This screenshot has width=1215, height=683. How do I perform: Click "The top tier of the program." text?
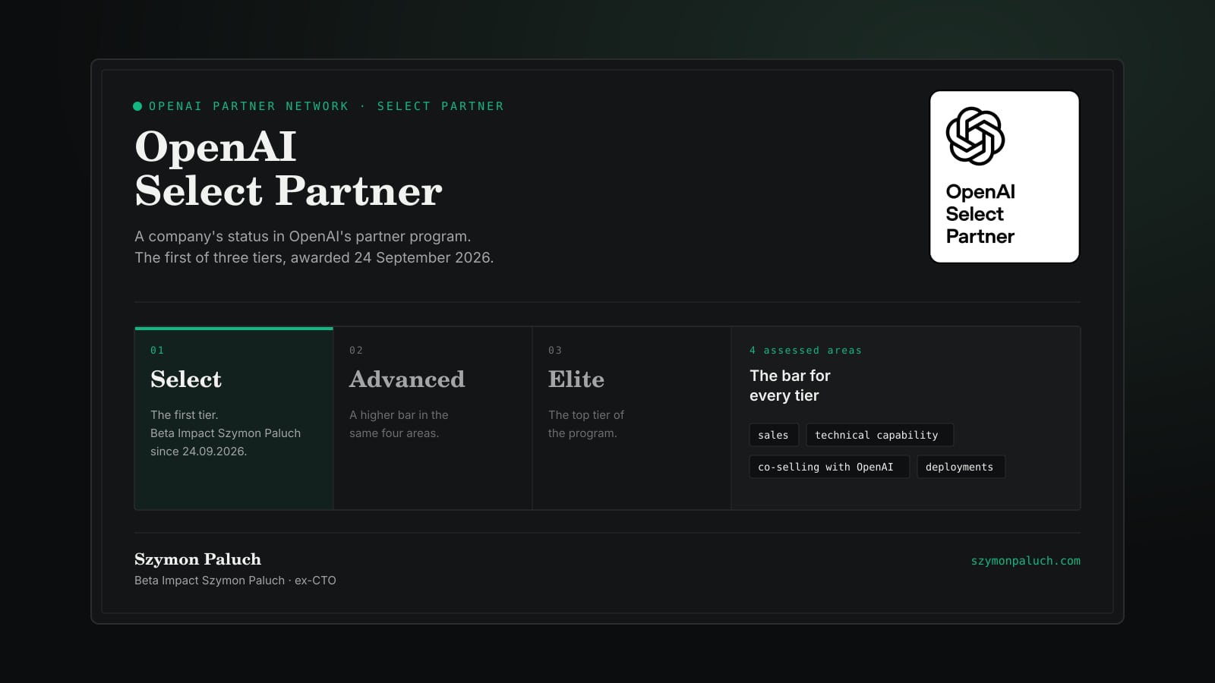click(586, 424)
